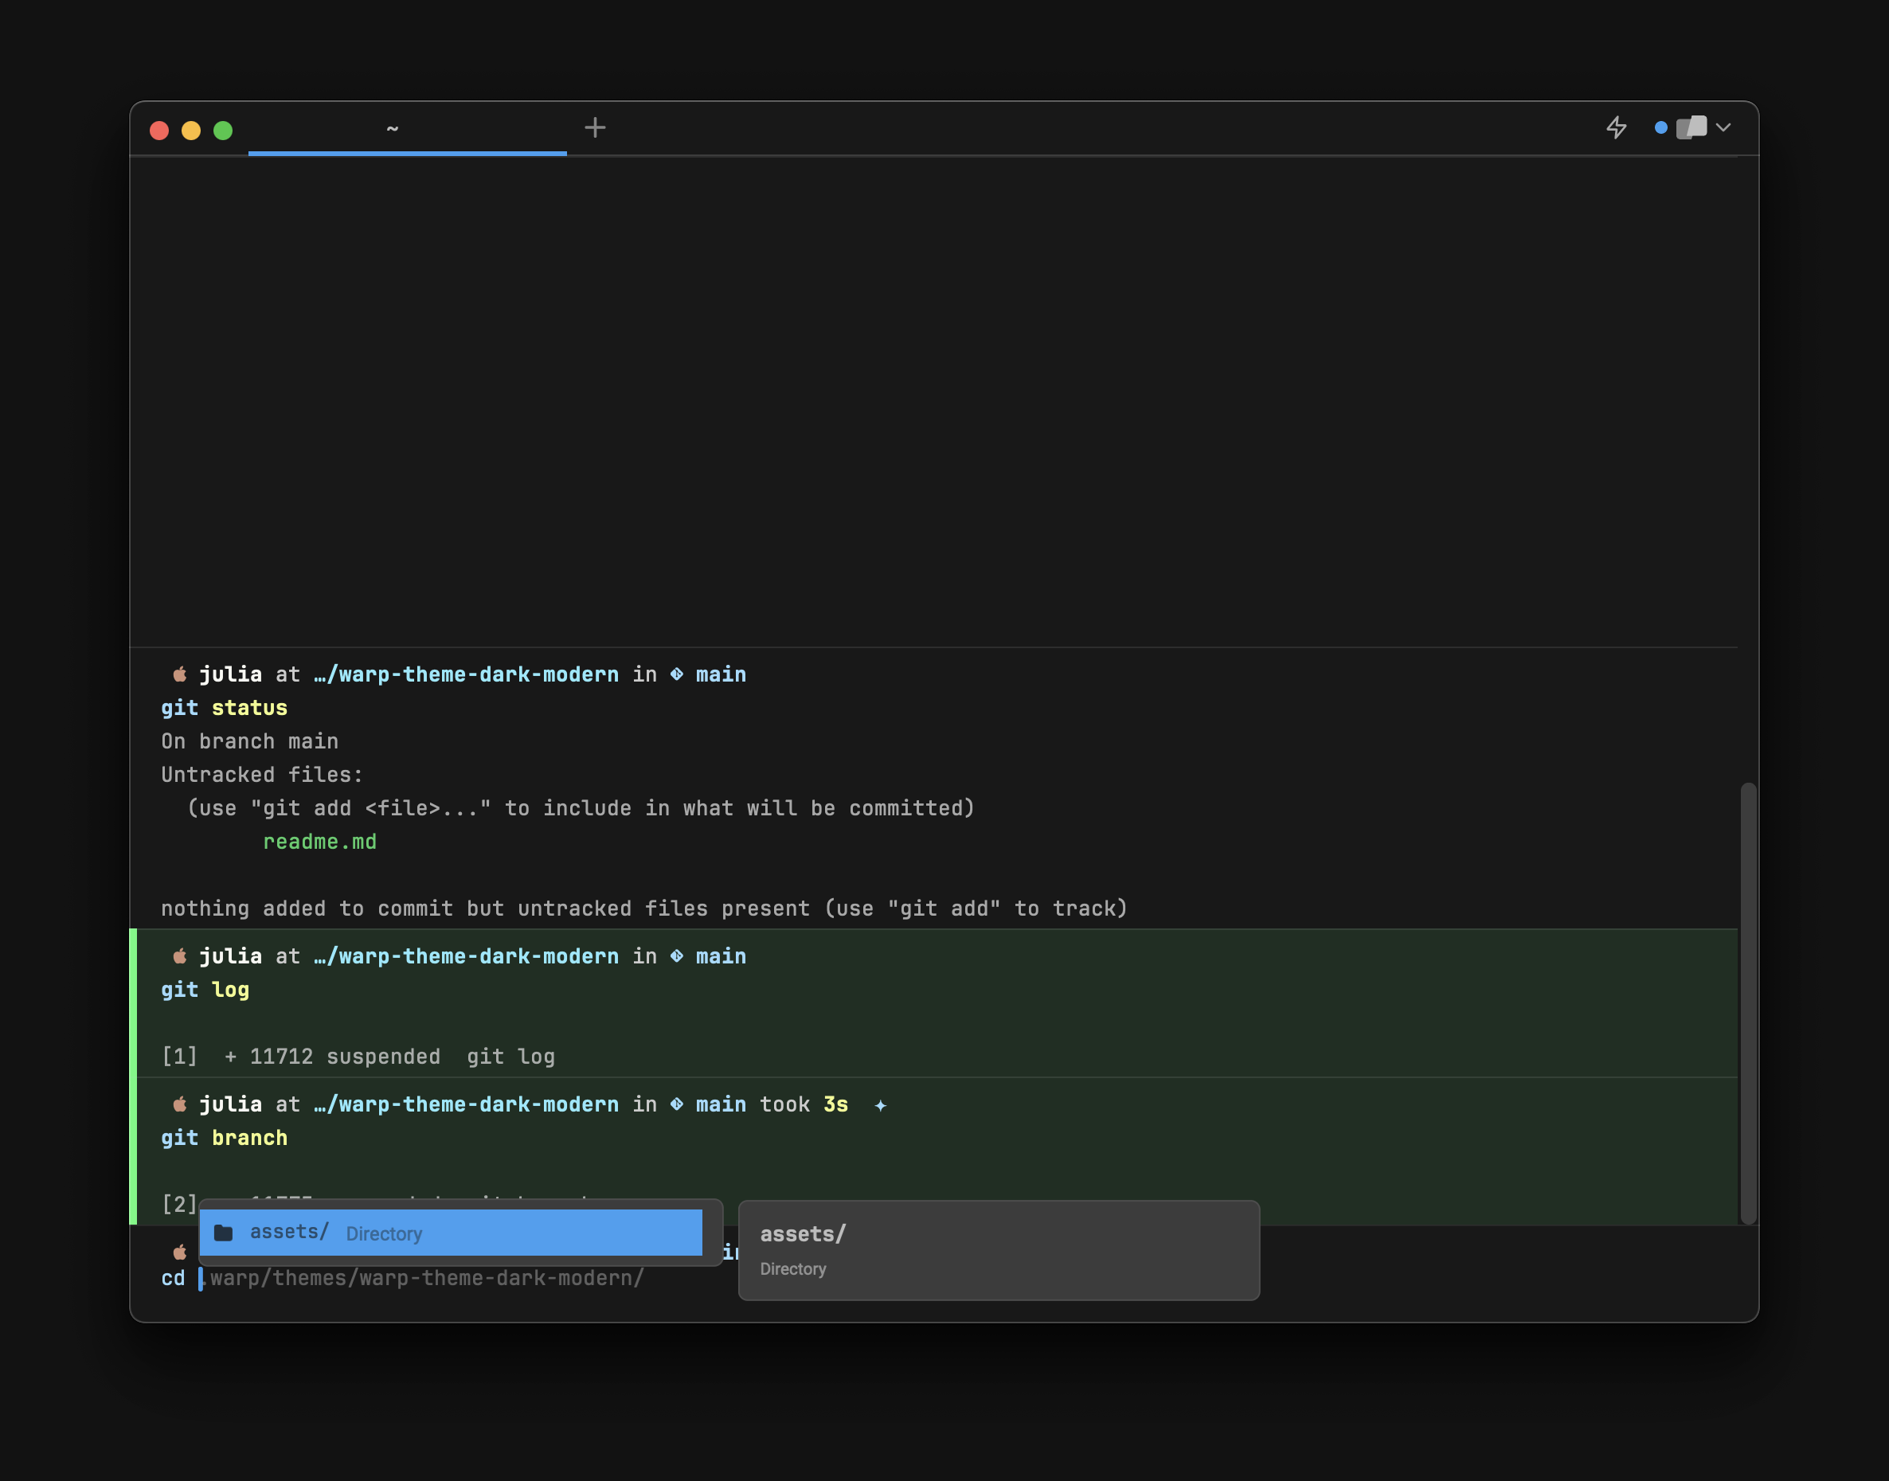Click the readme.md untracked file name
The width and height of the screenshot is (1889, 1481).
tap(319, 841)
